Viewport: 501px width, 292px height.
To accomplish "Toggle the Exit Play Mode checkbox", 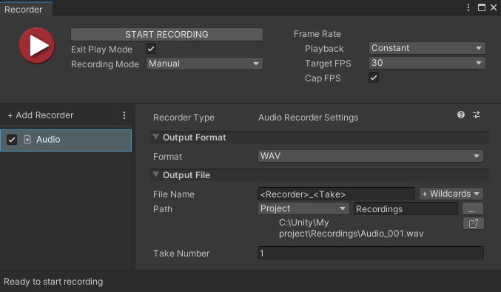I will pyautogui.click(x=151, y=49).
